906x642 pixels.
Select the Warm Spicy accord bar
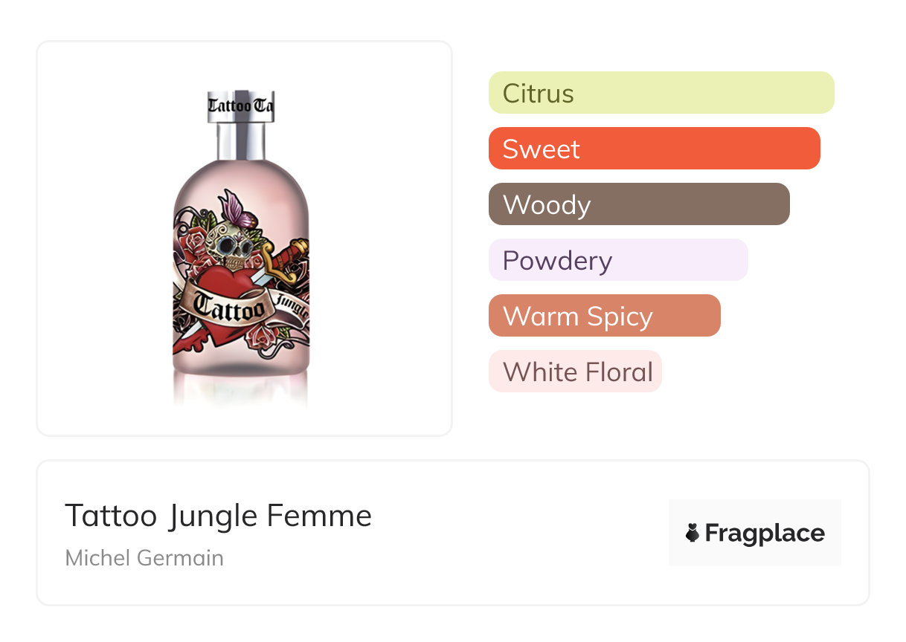pyautogui.click(x=604, y=316)
